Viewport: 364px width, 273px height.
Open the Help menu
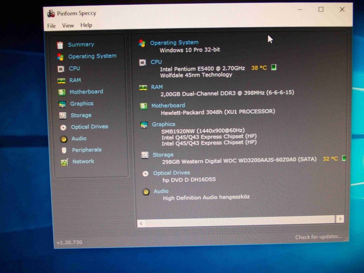click(86, 25)
